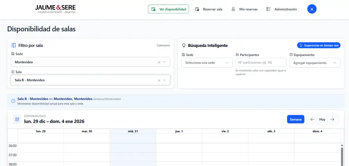
Task: Click the person icon beside Mis reservas
Action: tap(233, 9)
